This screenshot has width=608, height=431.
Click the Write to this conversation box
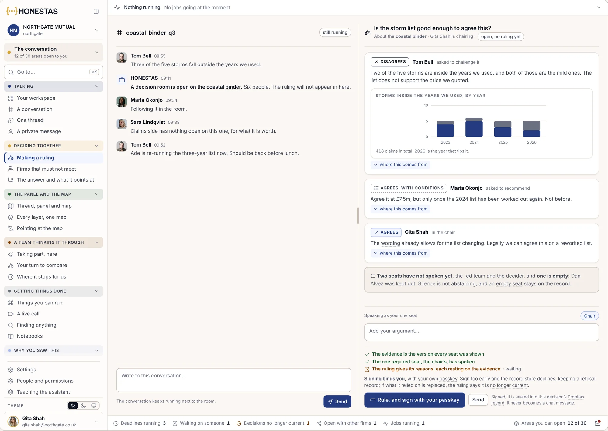pos(234,380)
